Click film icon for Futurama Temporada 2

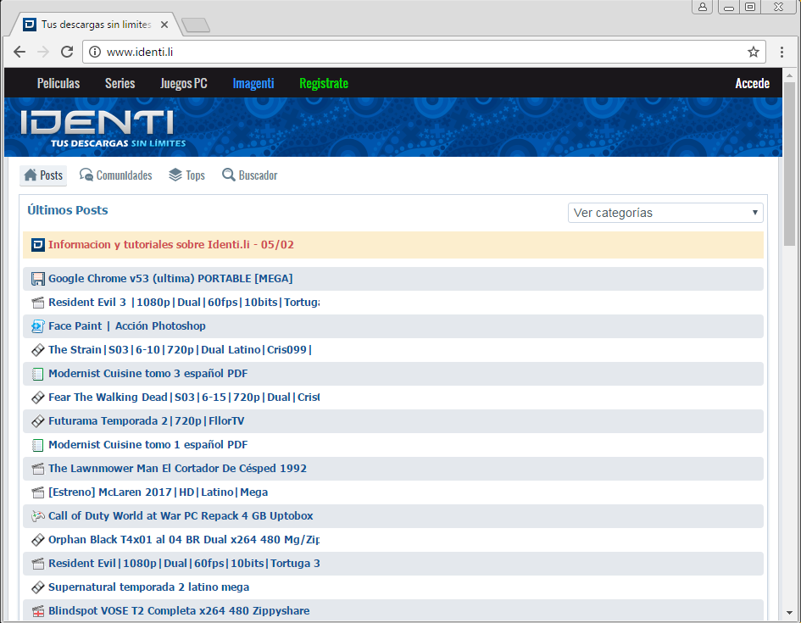tap(38, 421)
